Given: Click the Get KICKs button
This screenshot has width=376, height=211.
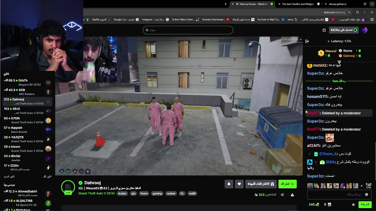Looking at the screenshot, I should click(343, 30).
